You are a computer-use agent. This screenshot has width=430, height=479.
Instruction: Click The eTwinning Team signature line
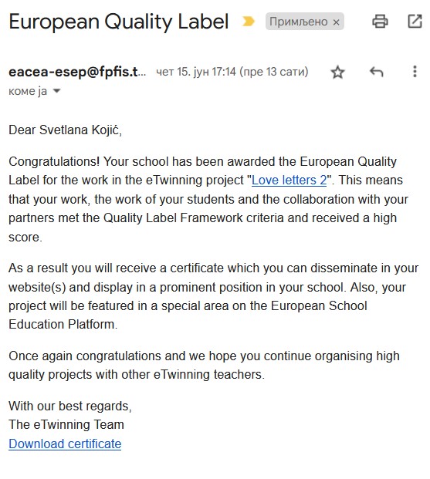(66, 424)
